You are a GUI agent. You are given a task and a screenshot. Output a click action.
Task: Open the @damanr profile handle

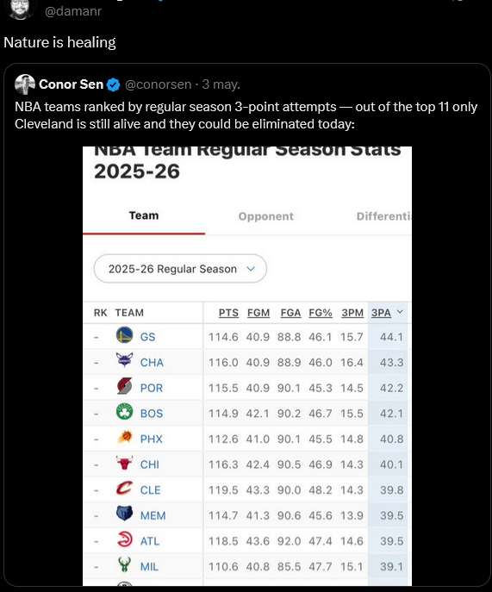73,11
